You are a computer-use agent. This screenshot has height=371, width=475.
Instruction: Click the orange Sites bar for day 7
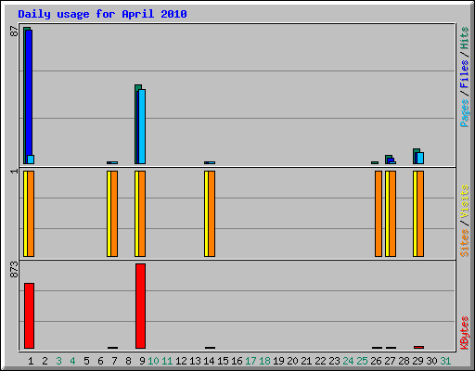pyautogui.click(x=114, y=213)
